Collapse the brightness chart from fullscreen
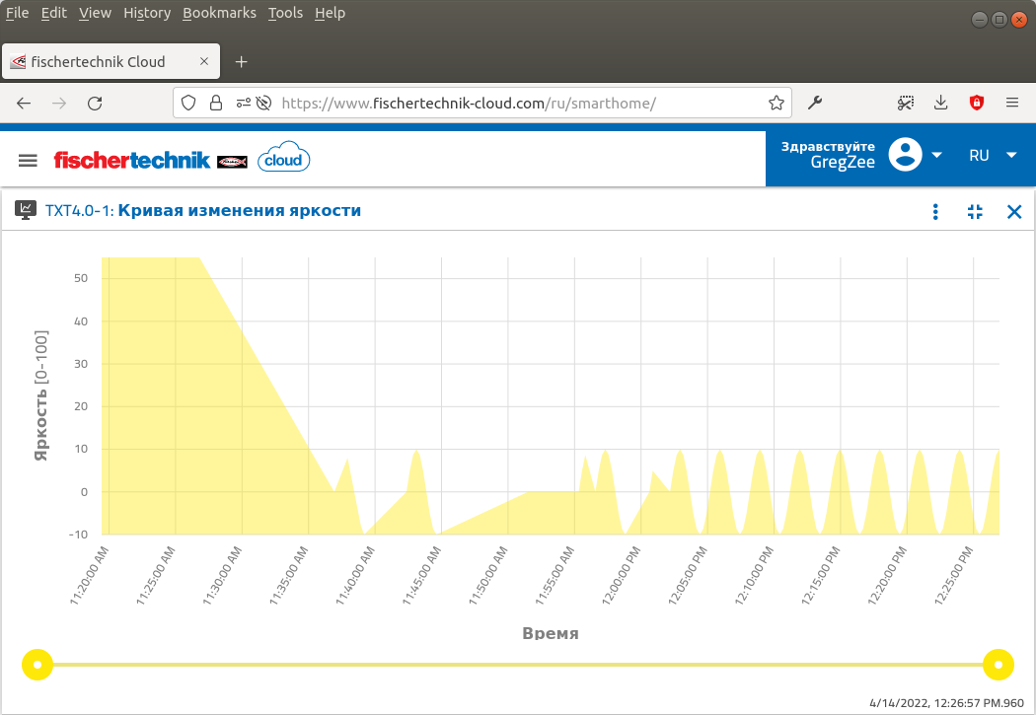 point(975,211)
